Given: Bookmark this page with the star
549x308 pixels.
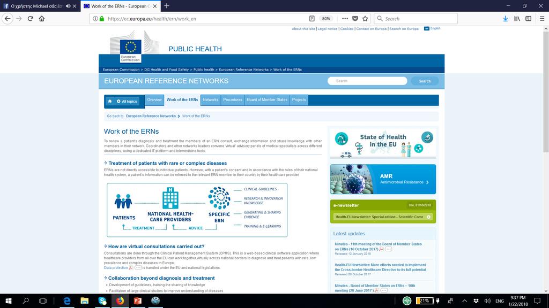Looking at the screenshot, I should point(365,19).
